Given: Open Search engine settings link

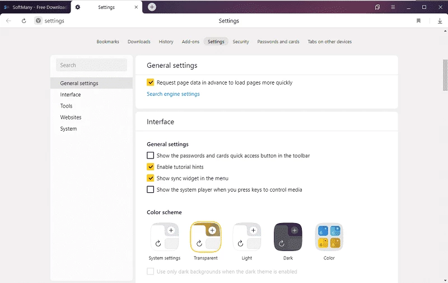Looking at the screenshot, I should click(173, 94).
